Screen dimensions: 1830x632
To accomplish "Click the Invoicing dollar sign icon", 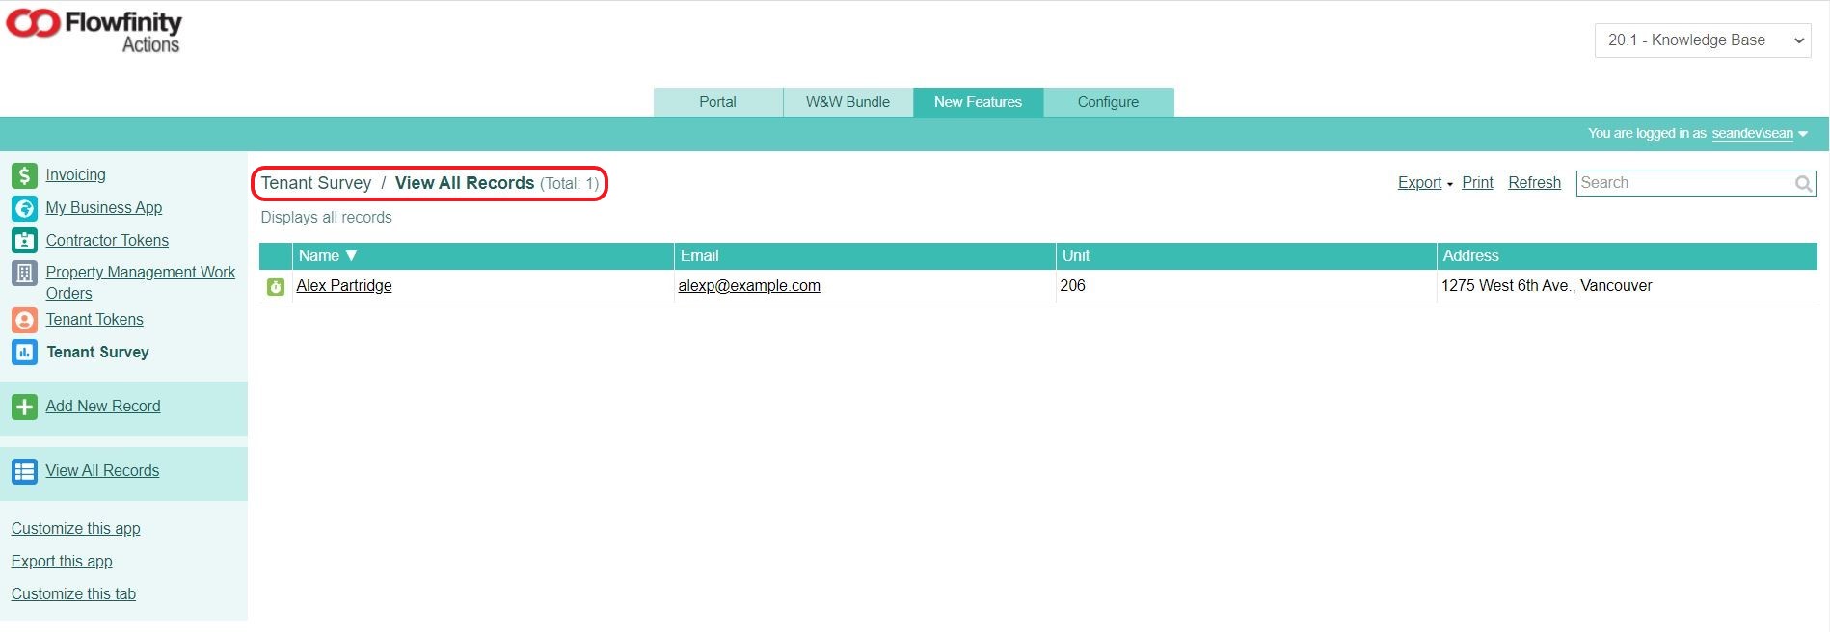I will click(24, 175).
